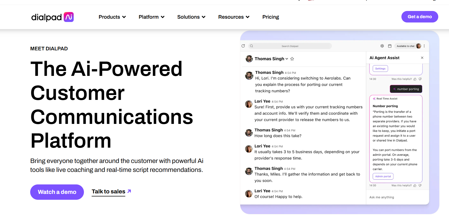Click the arrow icon beside Talk to sales

click(x=129, y=191)
